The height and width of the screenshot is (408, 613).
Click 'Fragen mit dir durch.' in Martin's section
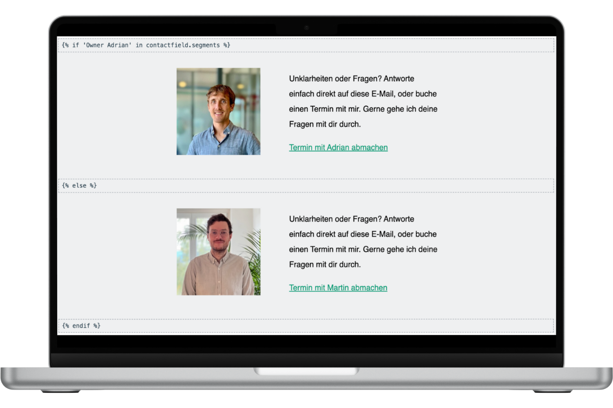[x=325, y=265]
